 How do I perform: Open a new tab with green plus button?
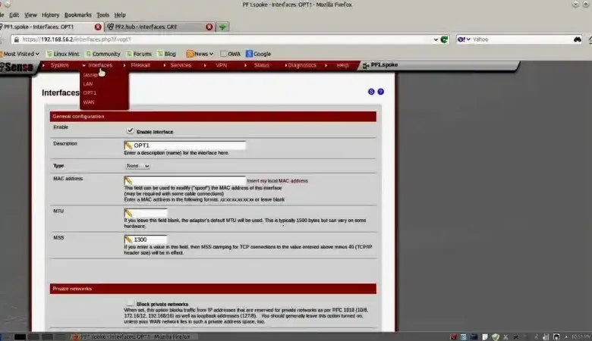(222, 27)
